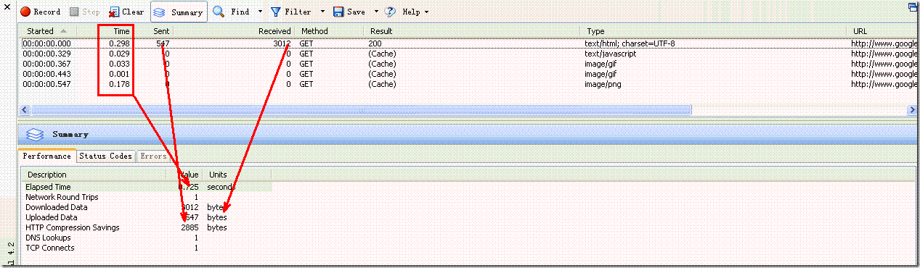
Task: Clear the captured request log
Action: tap(126, 12)
